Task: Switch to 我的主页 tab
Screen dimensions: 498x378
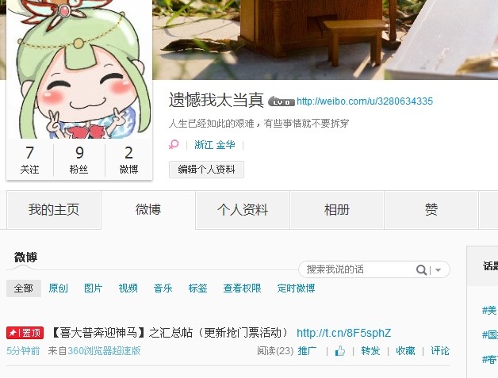Action: [x=54, y=210]
